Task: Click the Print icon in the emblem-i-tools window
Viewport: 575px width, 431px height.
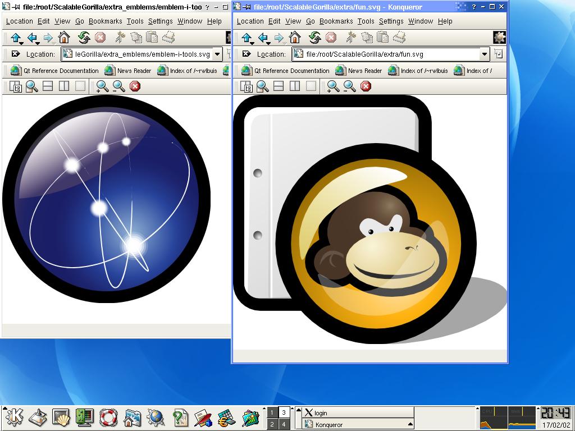Action: (168, 38)
